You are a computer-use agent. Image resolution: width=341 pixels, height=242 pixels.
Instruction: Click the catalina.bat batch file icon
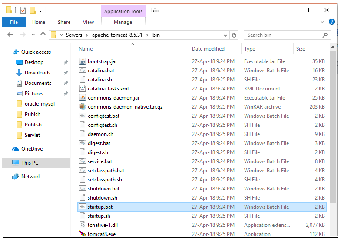(x=82, y=71)
